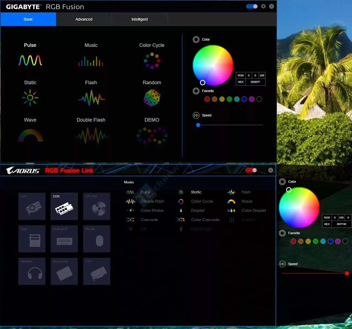Open the RGB Fusion settings gear
This screenshot has height=329, width=352.
pos(263,6)
